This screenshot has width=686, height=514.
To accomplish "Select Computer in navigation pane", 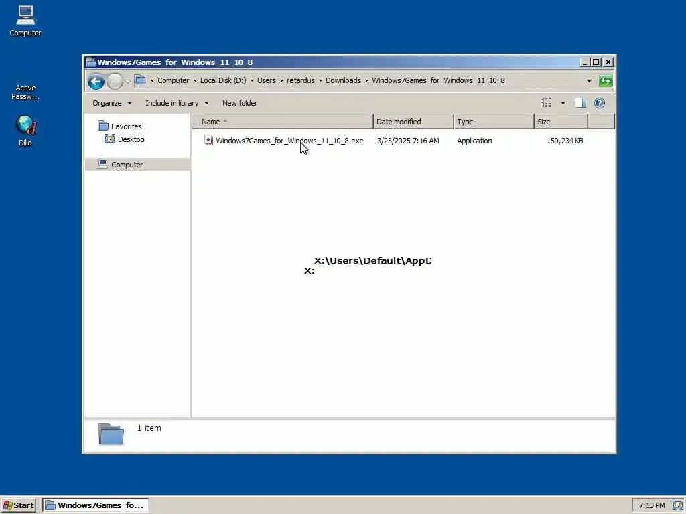I will [x=121, y=165].
